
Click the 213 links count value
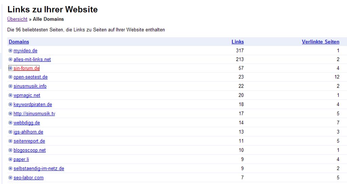tap(240, 60)
